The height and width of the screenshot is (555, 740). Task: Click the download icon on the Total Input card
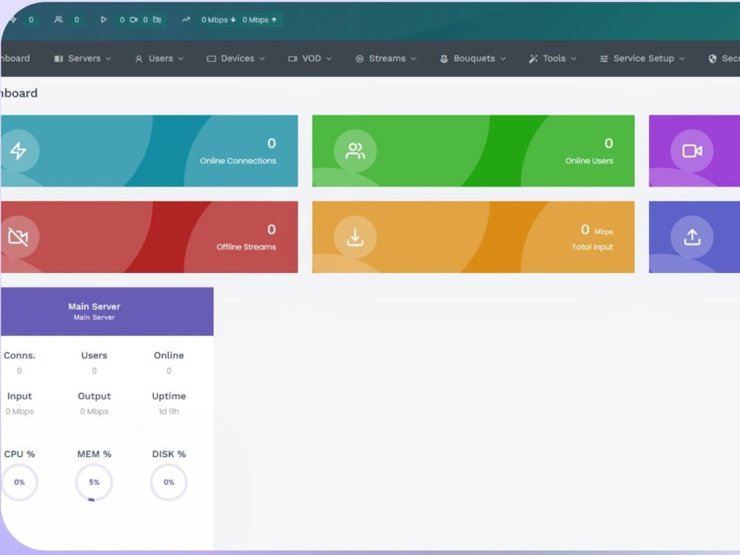(x=355, y=237)
